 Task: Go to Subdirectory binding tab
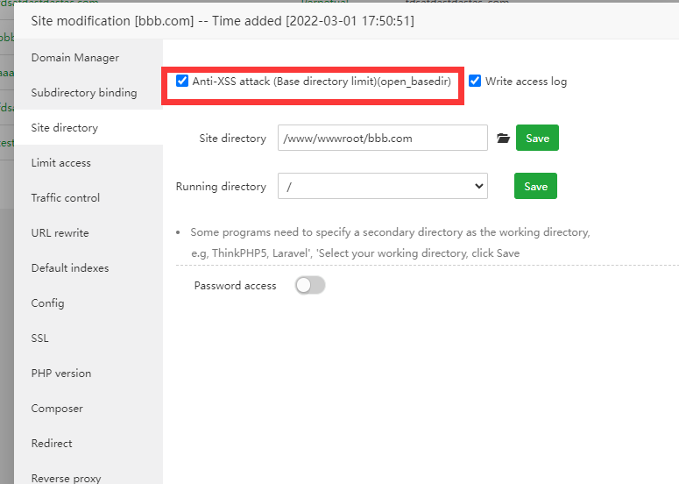click(x=84, y=93)
